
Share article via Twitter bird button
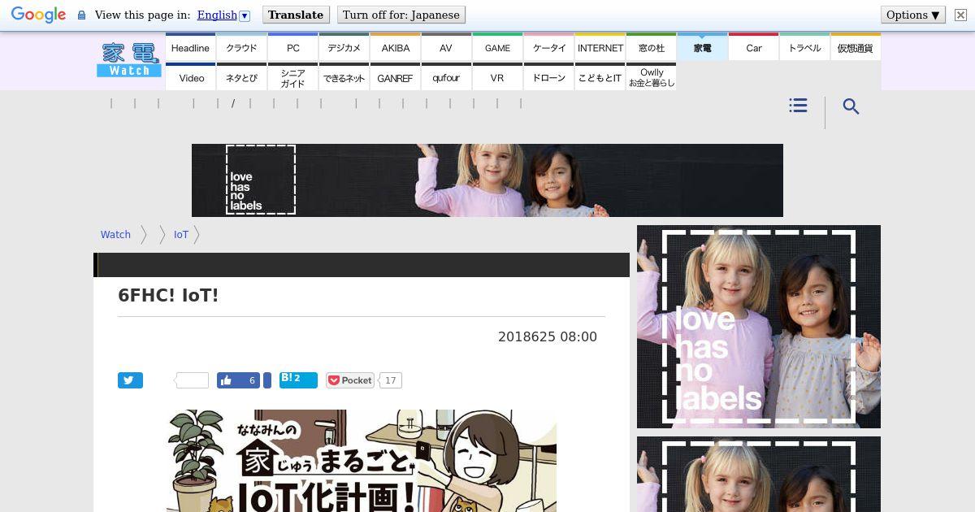click(x=130, y=380)
